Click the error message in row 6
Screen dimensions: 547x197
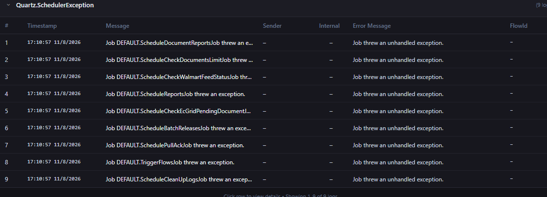tap(398, 128)
